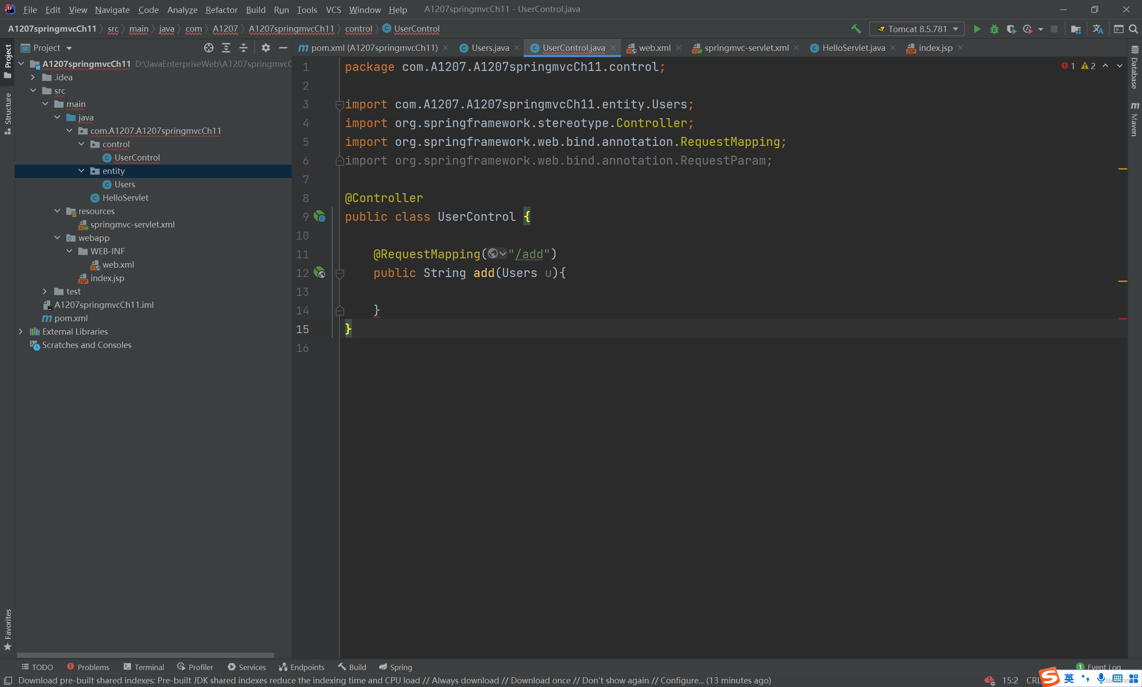Click the Project panel horizontal scrollbar

click(x=145, y=655)
